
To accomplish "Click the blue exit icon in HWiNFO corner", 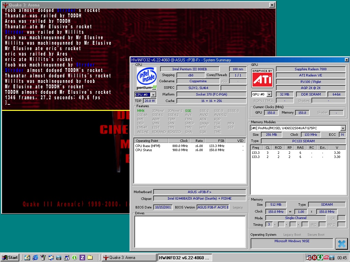I will 341,244.
